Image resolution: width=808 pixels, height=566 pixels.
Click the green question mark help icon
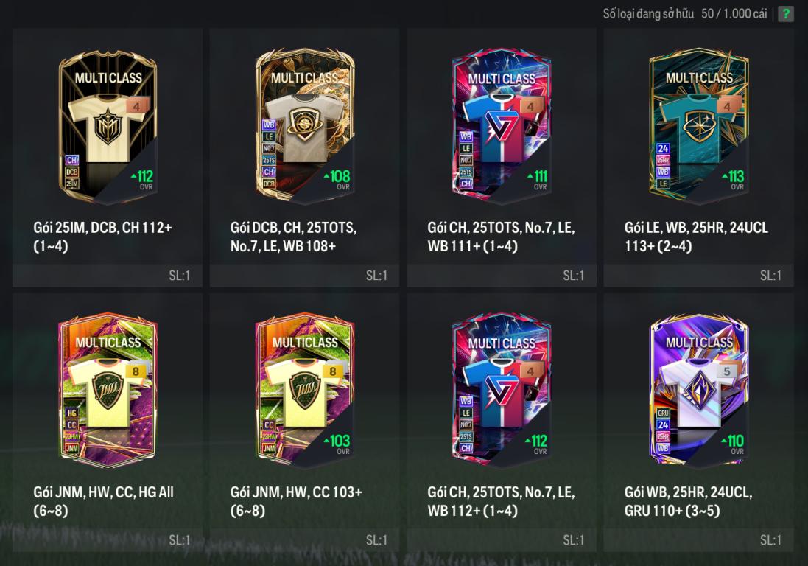[786, 14]
